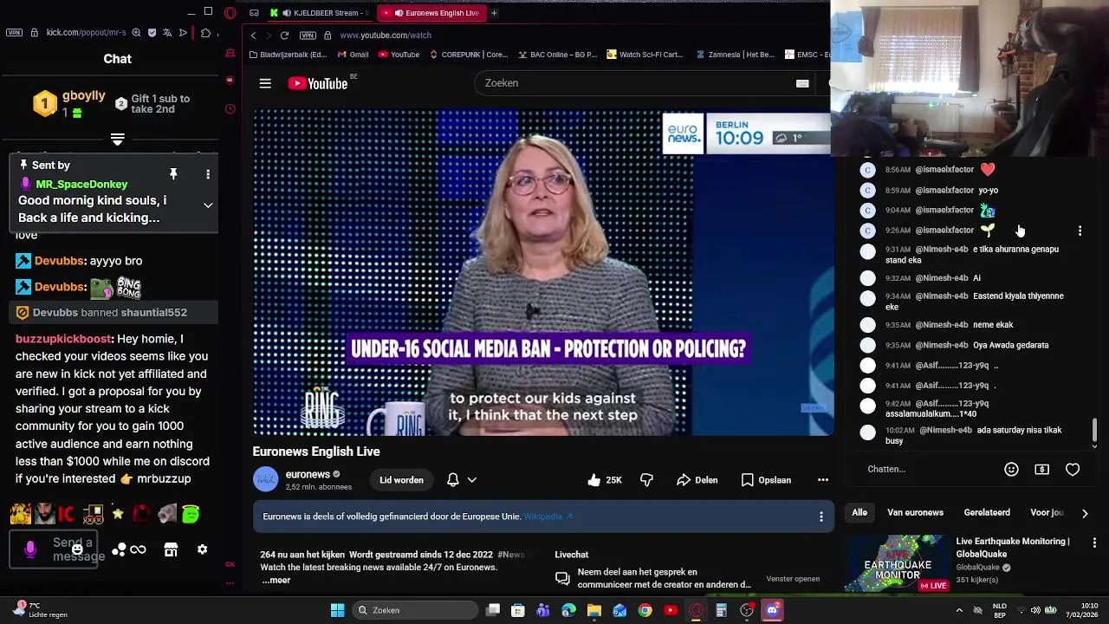Open the Kick extensions puzzle icon

coord(205,33)
